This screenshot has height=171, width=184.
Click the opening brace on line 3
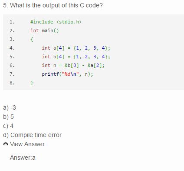point(32,40)
